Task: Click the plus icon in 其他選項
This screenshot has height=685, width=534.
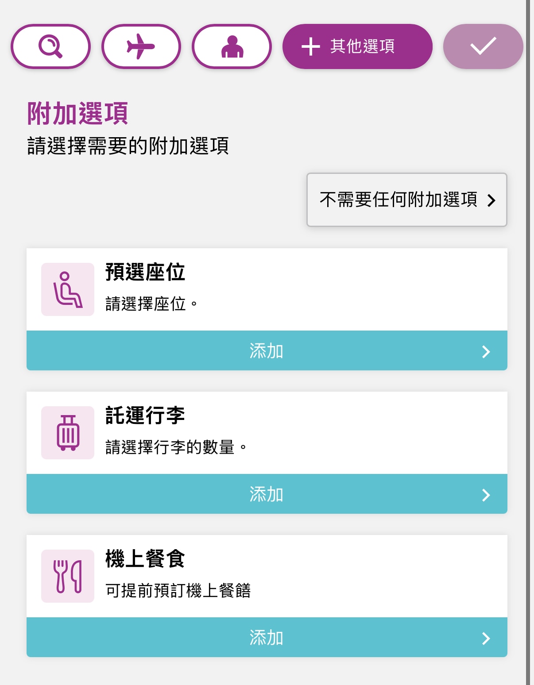Action: point(310,46)
